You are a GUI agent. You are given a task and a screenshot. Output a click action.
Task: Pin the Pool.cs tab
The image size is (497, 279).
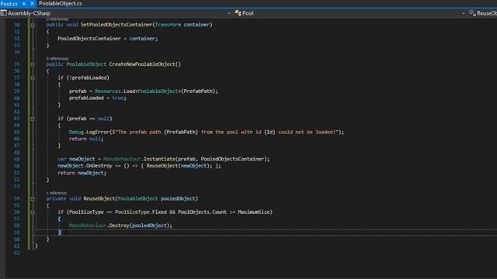click(x=24, y=4)
